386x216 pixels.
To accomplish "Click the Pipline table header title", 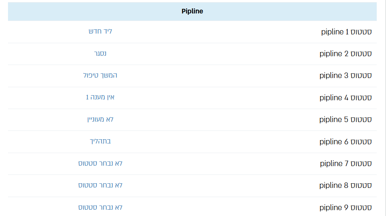I will pyautogui.click(x=192, y=11).
